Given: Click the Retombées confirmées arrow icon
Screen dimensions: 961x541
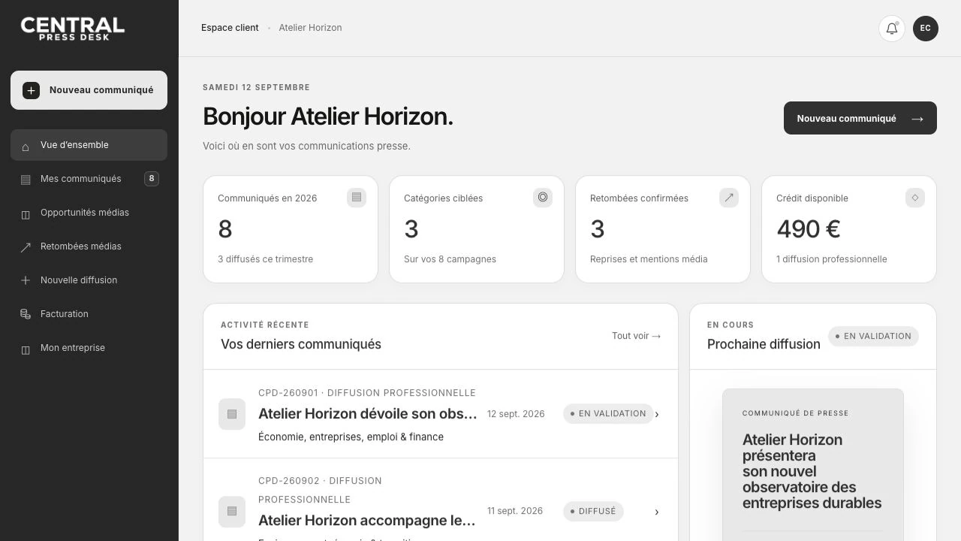Looking at the screenshot, I should [x=729, y=198].
